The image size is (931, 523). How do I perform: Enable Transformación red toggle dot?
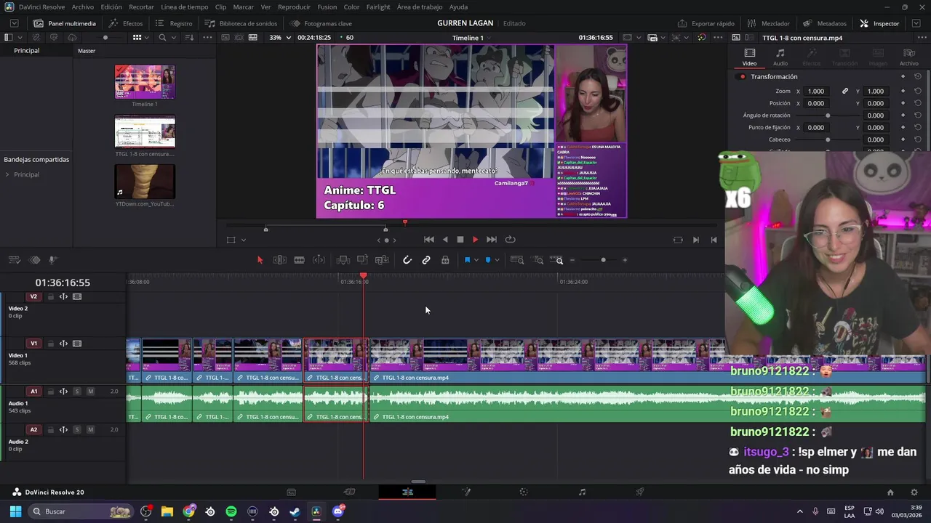743,77
